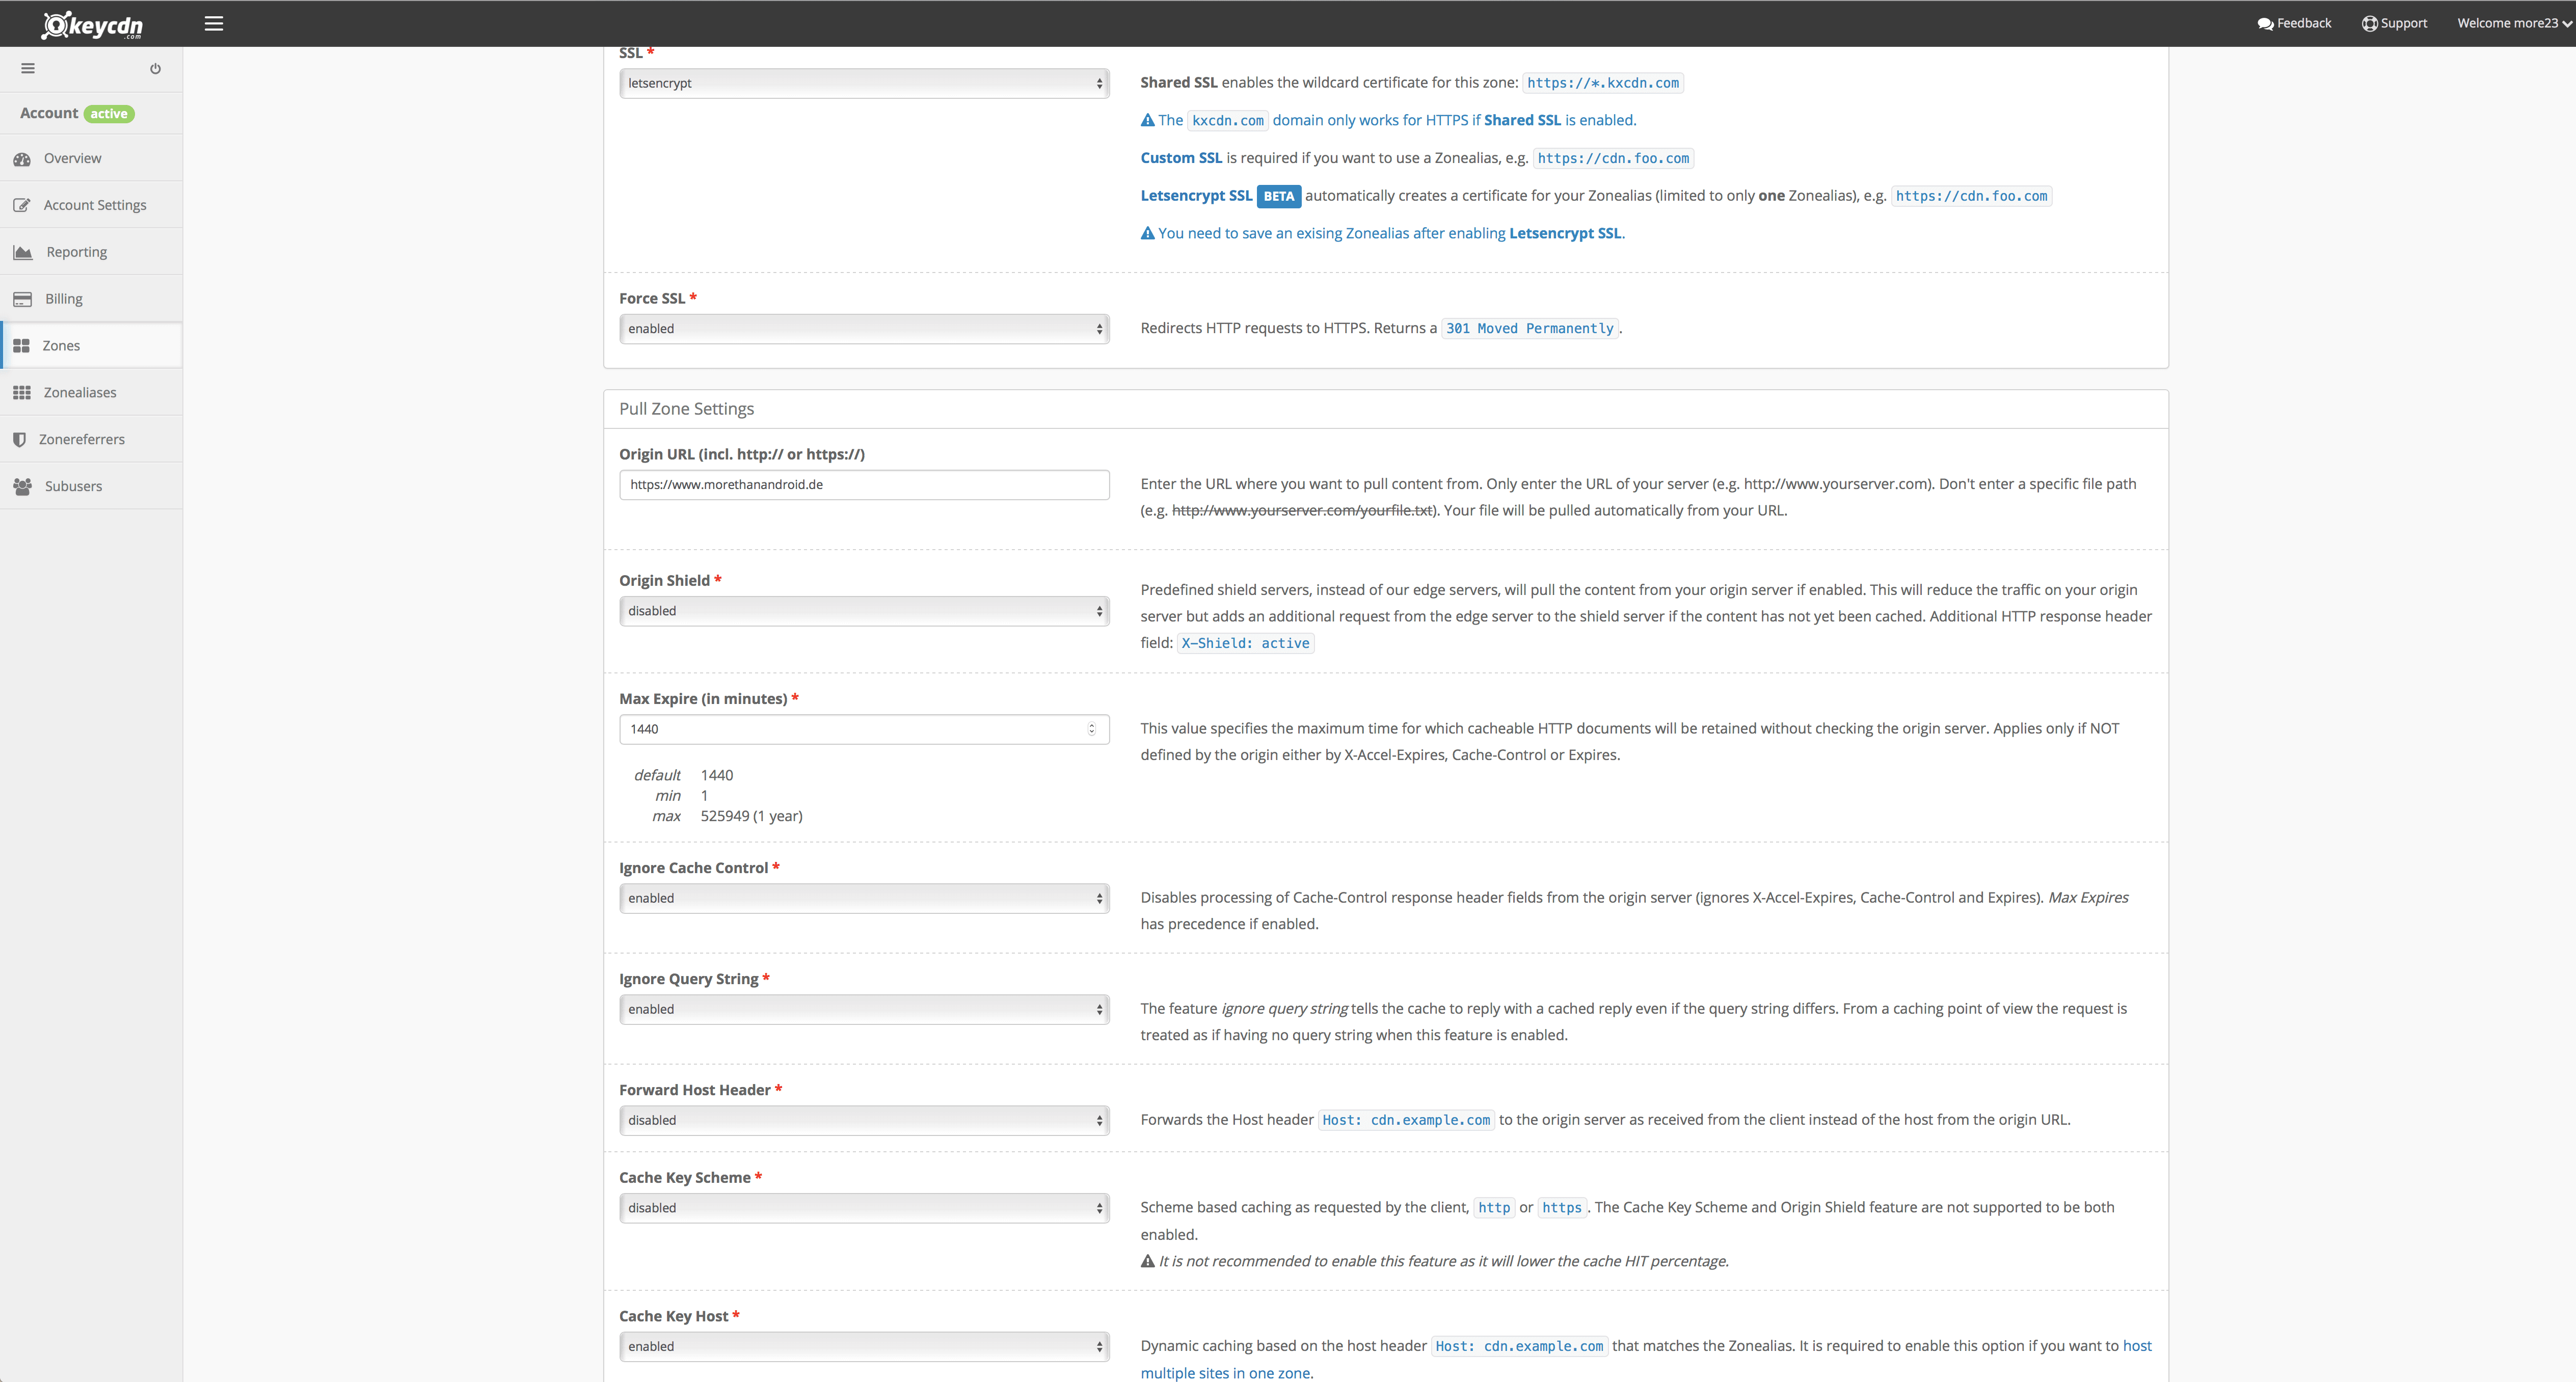Open Zonealiases in the sidebar
Viewport: 2576px width, 1382px height.
(91, 392)
